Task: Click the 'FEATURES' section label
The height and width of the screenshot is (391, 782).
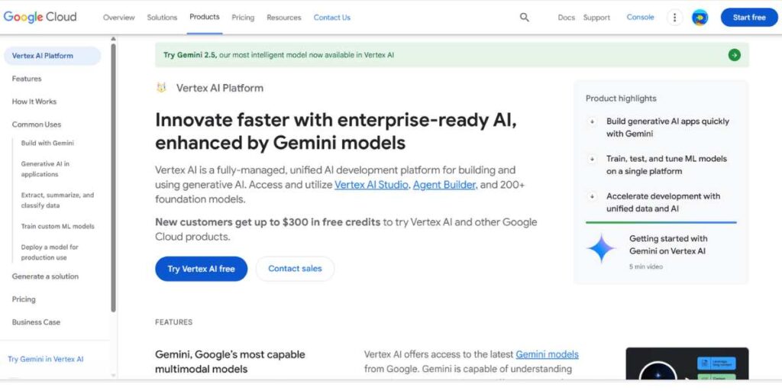Action: tap(173, 322)
